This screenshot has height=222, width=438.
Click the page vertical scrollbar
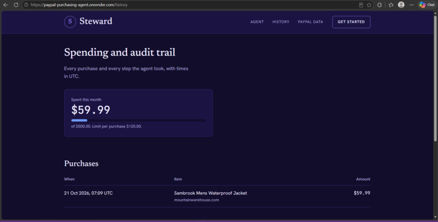(x=435, y=78)
